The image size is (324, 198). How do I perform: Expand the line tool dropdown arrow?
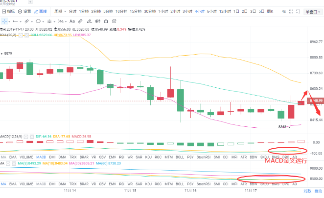pos(21,21)
